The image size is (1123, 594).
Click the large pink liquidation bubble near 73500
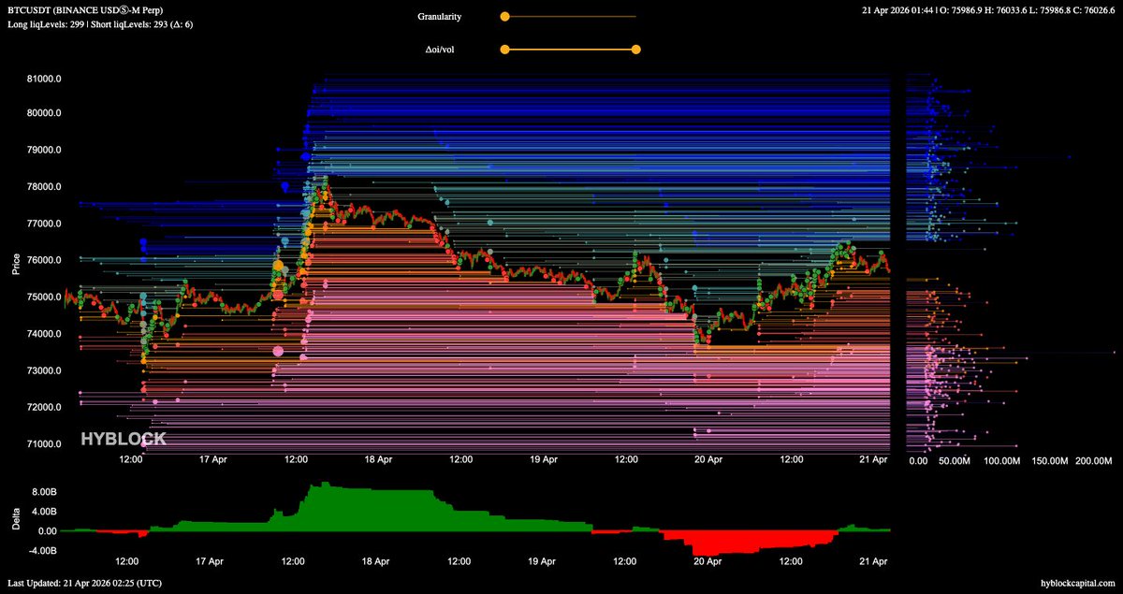pyautogui.click(x=278, y=351)
